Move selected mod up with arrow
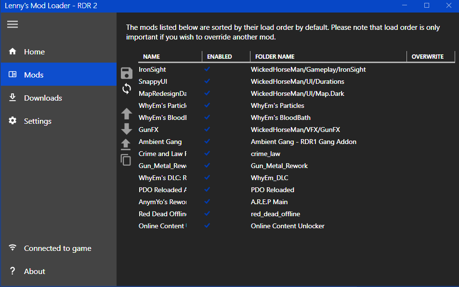 pyautogui.click(x=127, y=114)
